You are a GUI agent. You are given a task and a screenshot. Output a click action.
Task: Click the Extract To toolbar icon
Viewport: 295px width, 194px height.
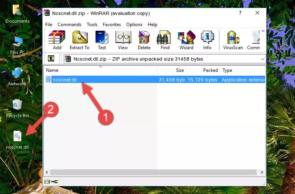pos(79,40)
